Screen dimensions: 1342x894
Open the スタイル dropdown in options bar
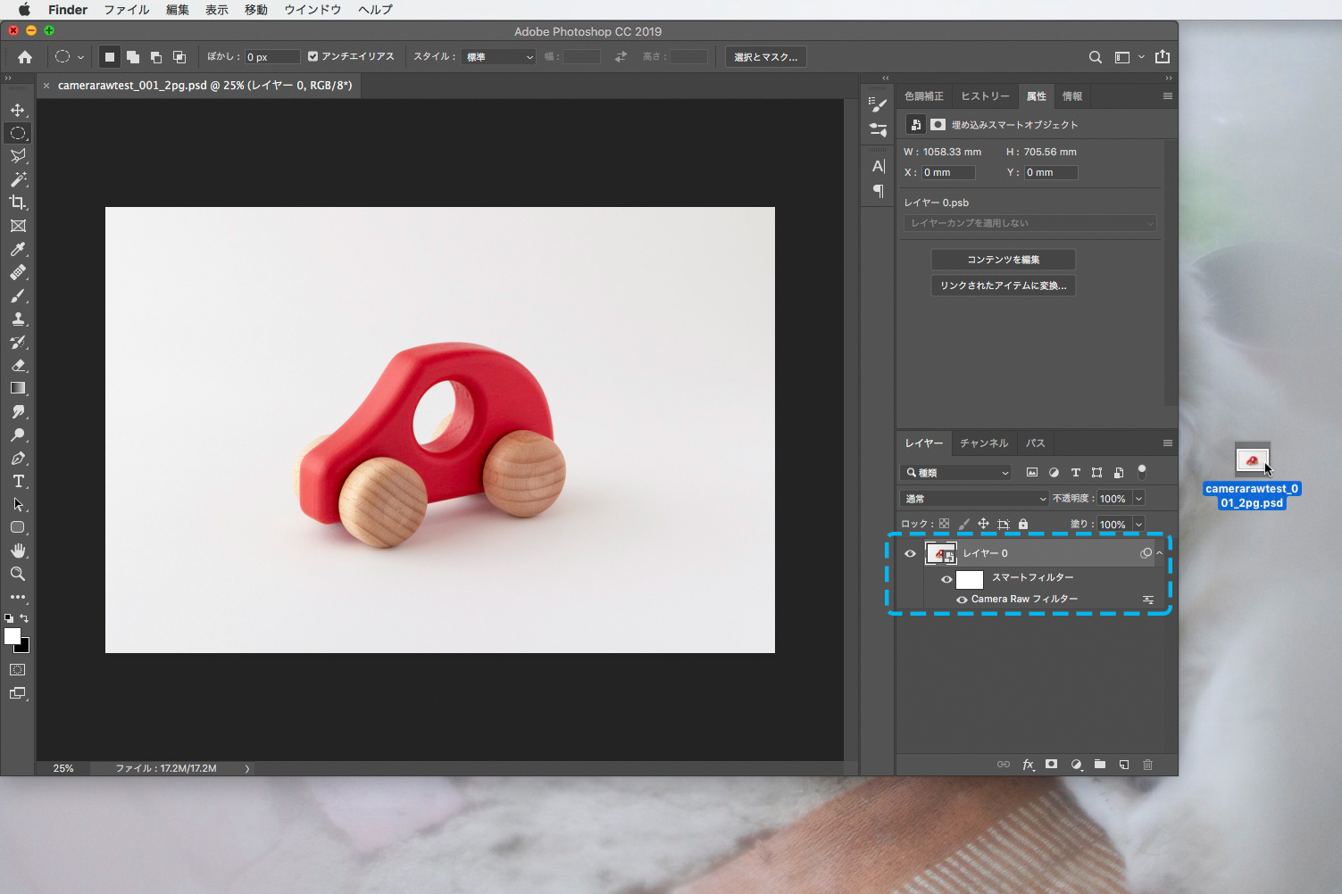point(498,57)
